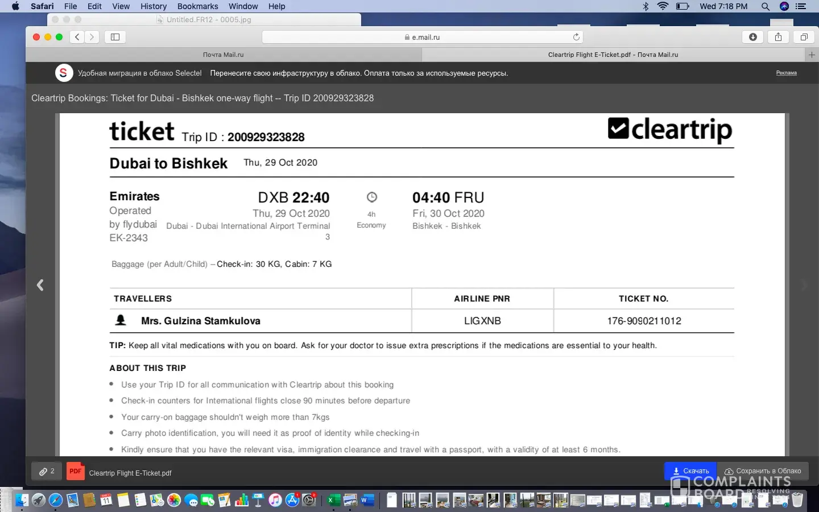Image resolution: width=819 pixels, height=512 pixels.
Task: Click the cleartrip logo on the ticket
Action: pos(670,129)
